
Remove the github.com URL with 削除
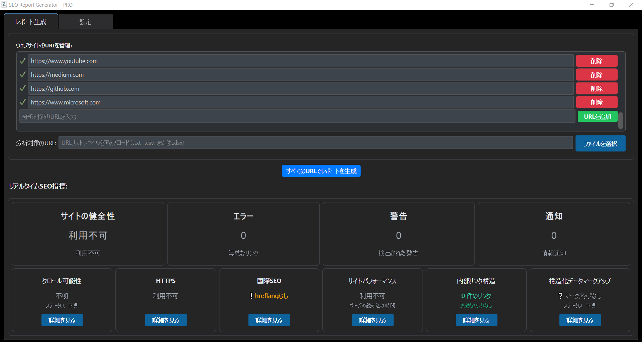597,88
